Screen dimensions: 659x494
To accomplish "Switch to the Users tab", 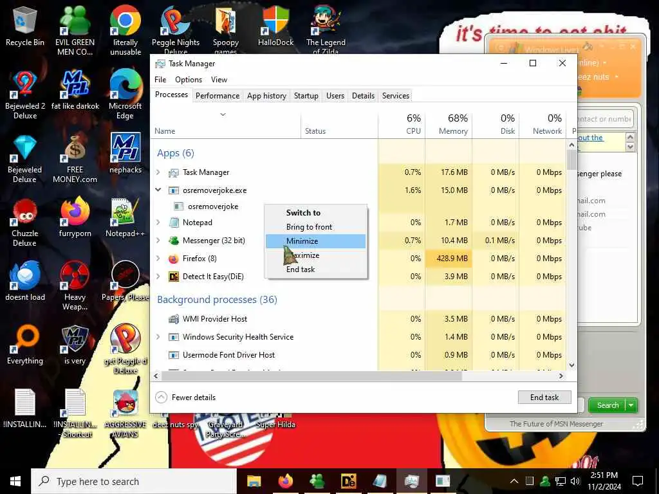I will tap(335, 96).
